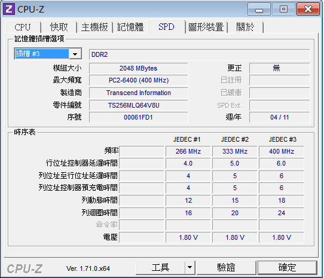
Task: Go to the 主機板 tab
Action: click(94, 27)
